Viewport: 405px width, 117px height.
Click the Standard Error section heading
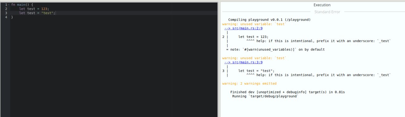[x=327, y=12]
